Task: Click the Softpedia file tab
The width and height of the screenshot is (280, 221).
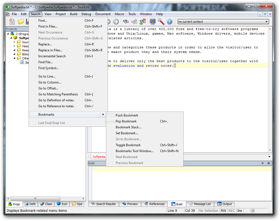Action: tap(99, 156)
